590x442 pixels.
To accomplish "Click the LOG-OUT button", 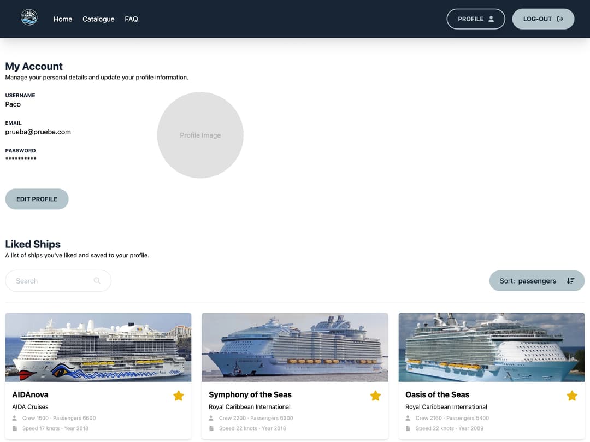I will point(543,19).
